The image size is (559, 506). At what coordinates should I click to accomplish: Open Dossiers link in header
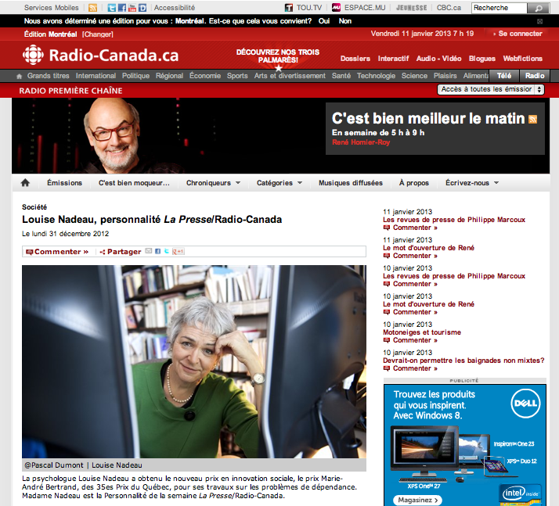coord(355,59)
